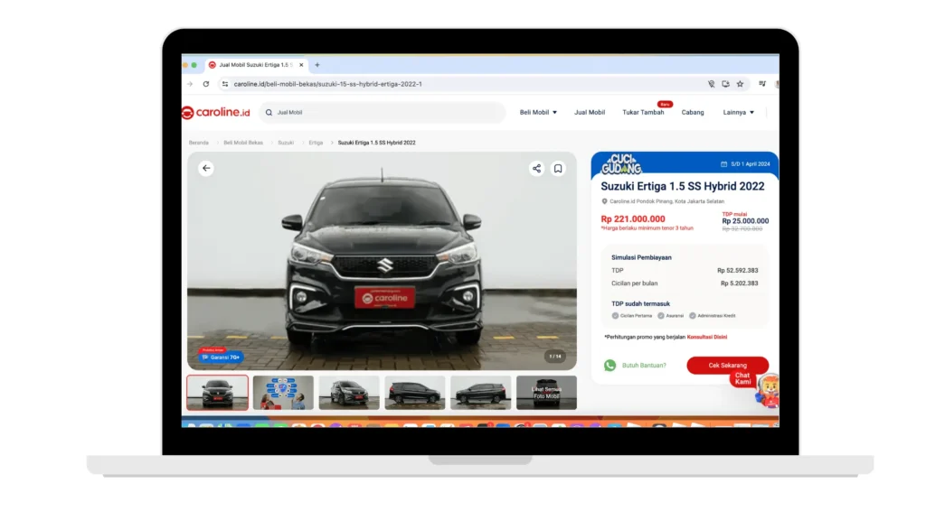The height and width of the screenshot is (520, 926).
Task: Open the Chat Kami mascot widget
Action: tap(767, 390)
